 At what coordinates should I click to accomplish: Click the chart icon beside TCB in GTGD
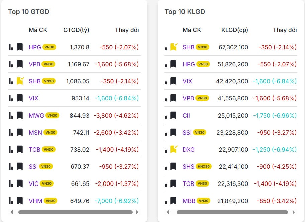point(10,149)
